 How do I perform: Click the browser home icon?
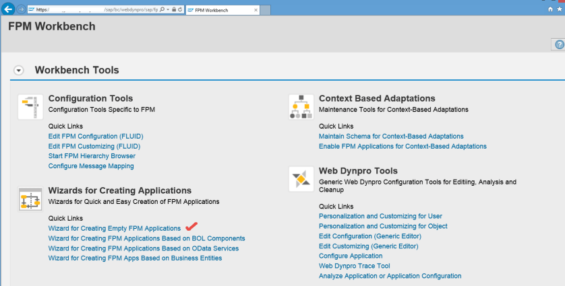coord(550,9)
